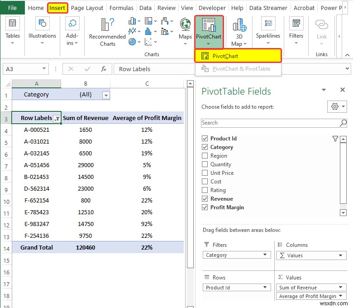353x308 pixels.
Task: Open the Illustrations group
Action: (x=42, y=31)
